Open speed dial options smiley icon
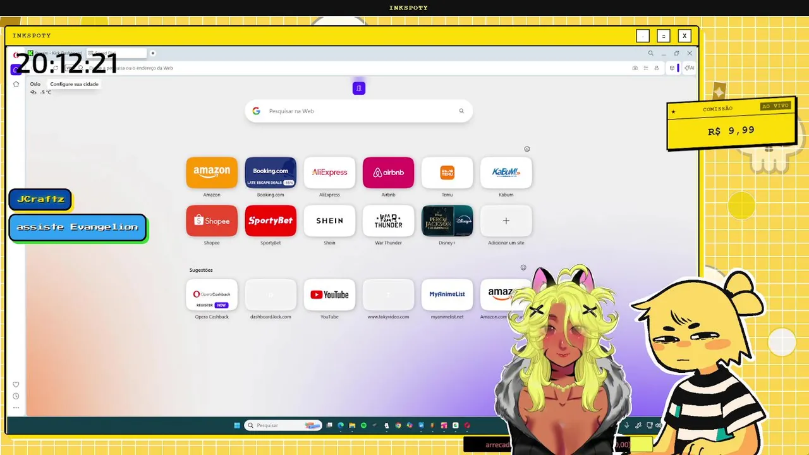809x455 pixels. (x=527, y=149)
